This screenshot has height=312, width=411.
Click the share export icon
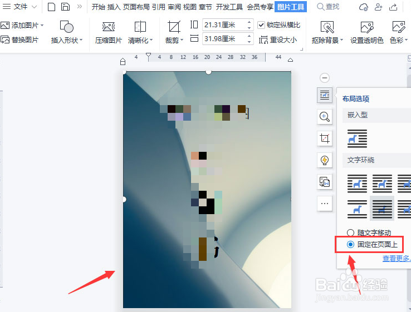coord(393,7)
